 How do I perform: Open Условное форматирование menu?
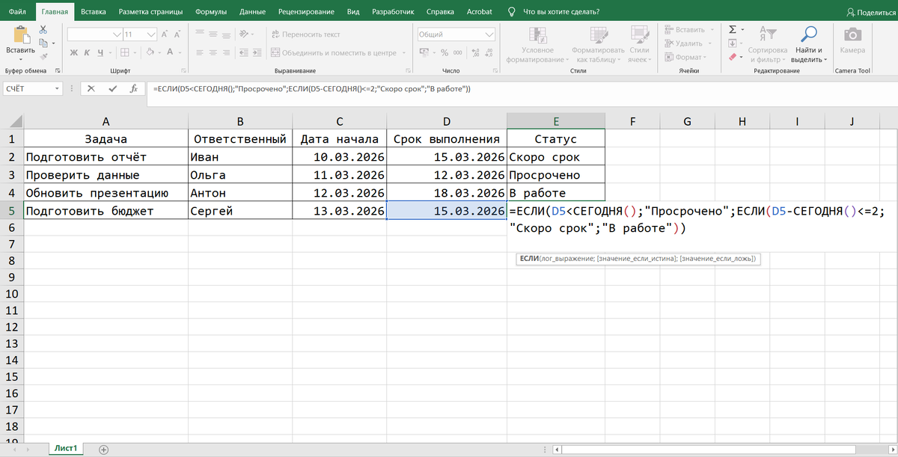point(537,45)
